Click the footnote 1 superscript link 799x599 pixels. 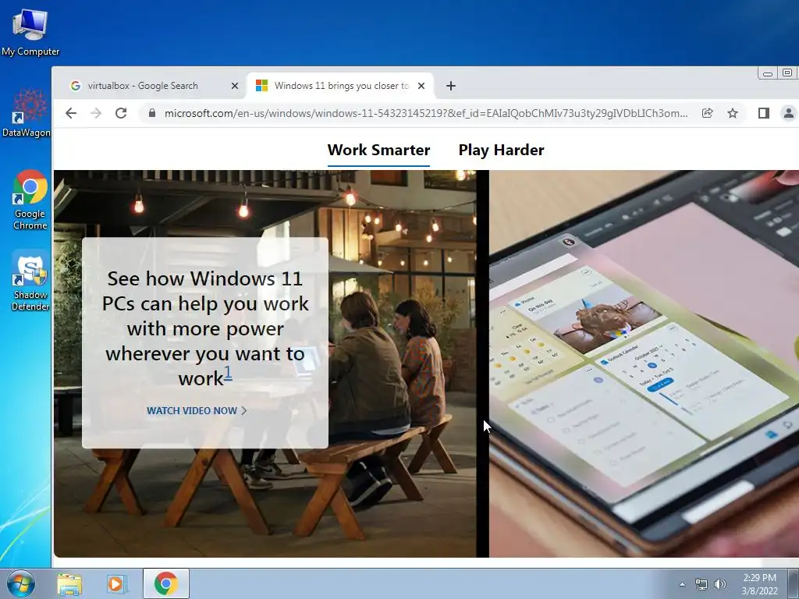coord(229,374)
